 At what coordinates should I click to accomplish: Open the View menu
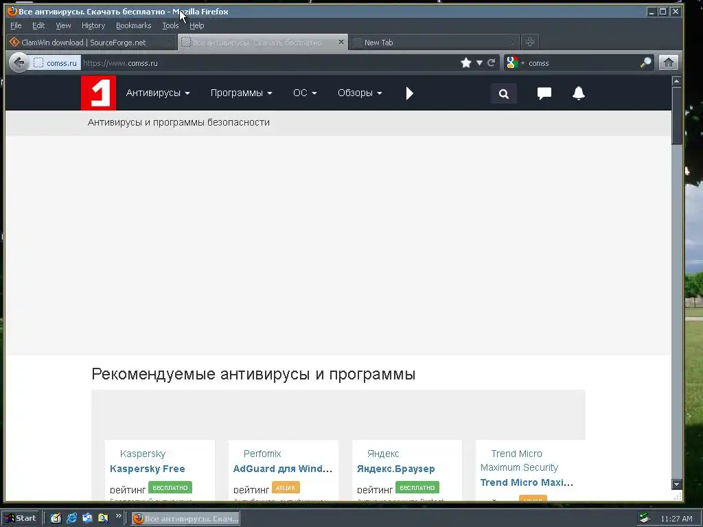[63, 25]
